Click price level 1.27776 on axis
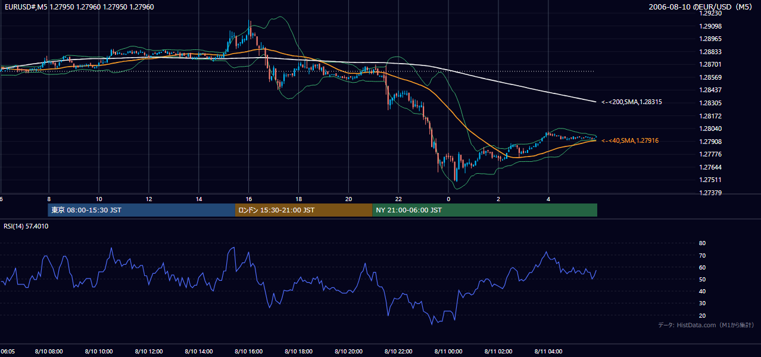The image size is (761, 357). click(x=711, y=154)
